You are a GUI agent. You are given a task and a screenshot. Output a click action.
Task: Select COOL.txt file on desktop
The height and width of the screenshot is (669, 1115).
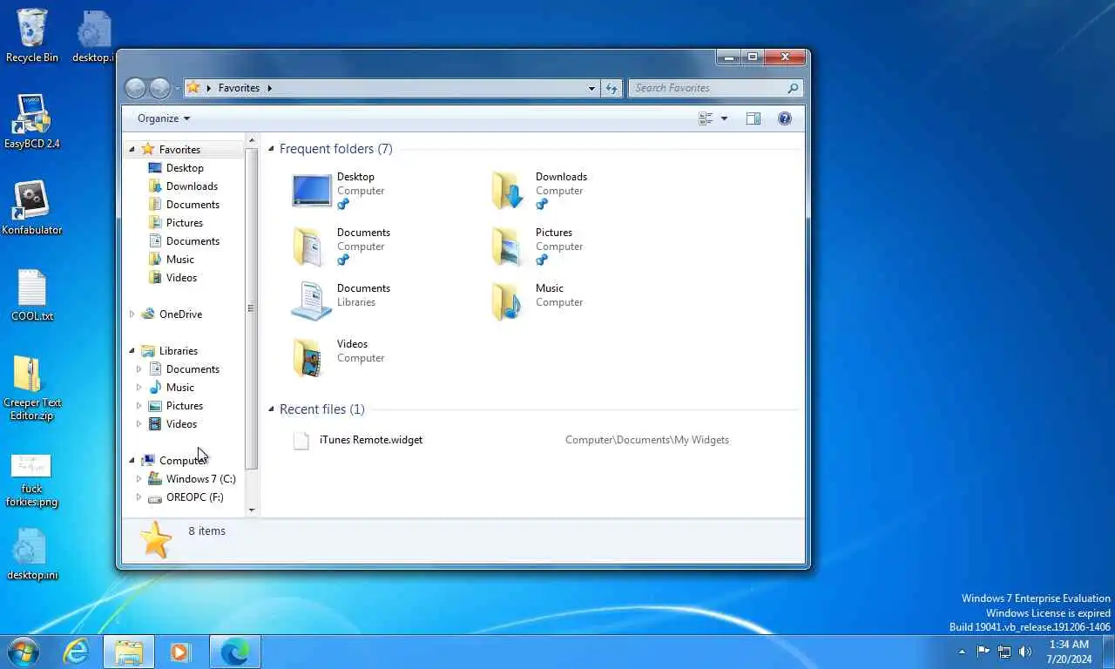click(32, 295)
